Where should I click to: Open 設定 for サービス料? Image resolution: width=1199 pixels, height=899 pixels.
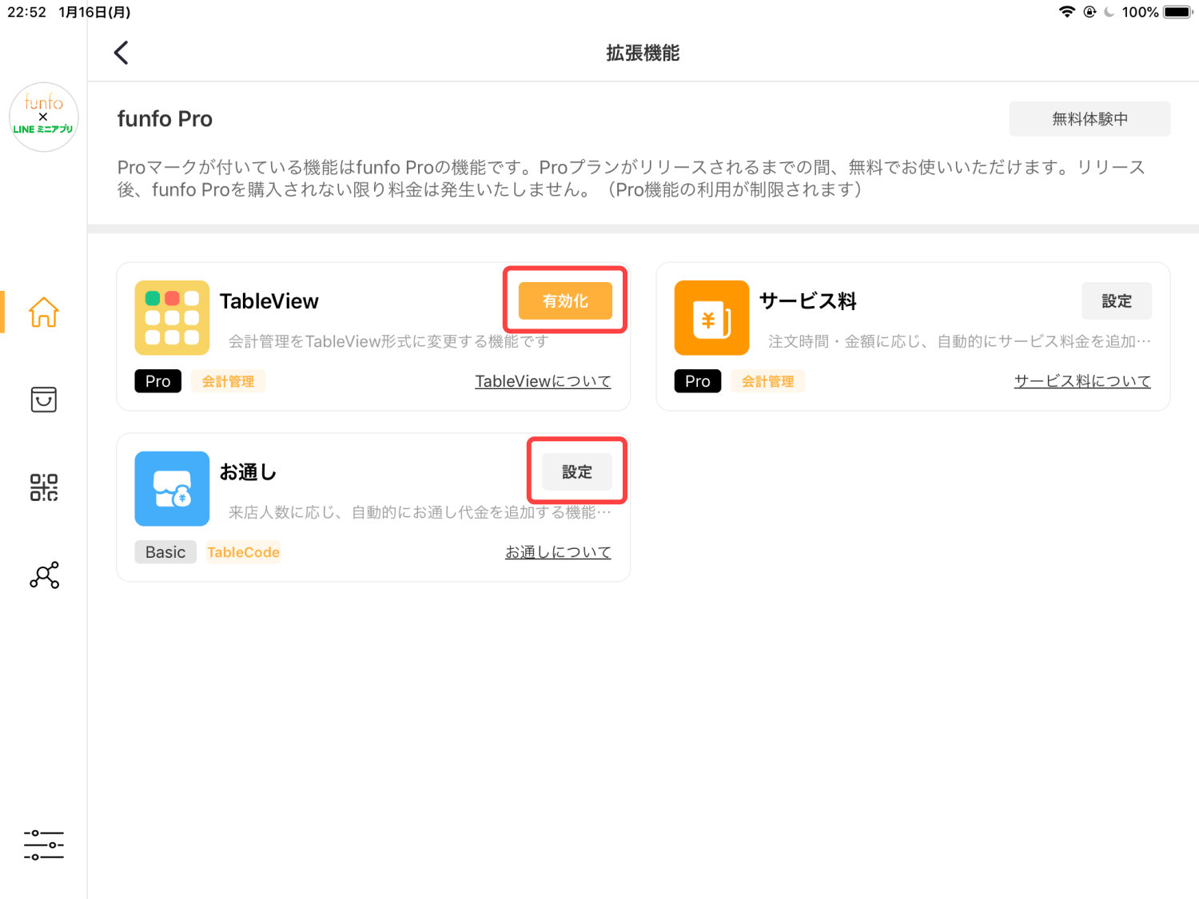[x=1117, y=300]
